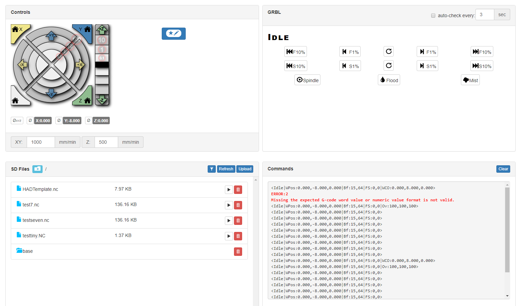520x306 pixels.
Task: Decrease the feed override by F10%
Action: pos(296,52)
